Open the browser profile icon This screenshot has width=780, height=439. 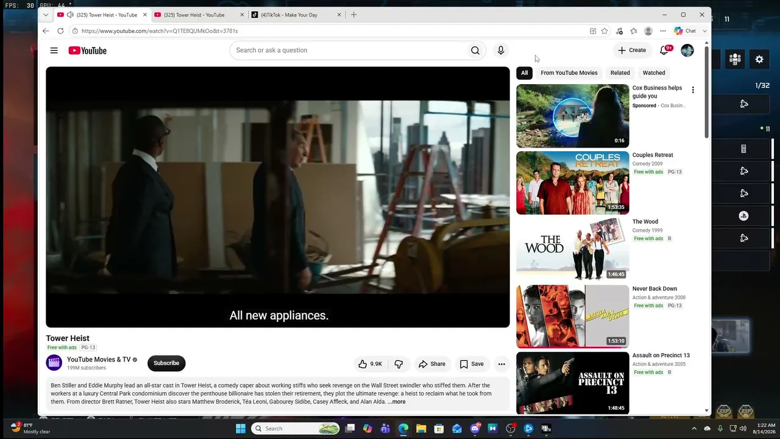tap(648, 31)
